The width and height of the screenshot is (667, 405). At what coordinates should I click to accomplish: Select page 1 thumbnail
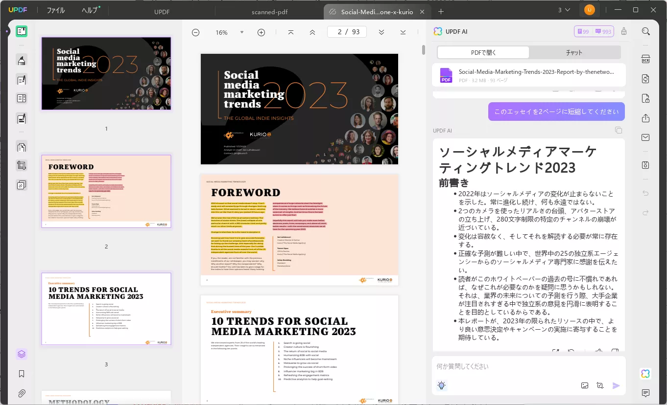106,73
